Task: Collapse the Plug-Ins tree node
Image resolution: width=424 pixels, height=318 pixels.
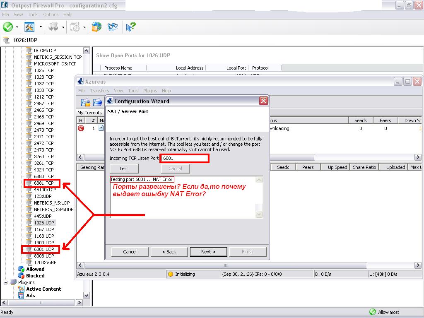Action: [6, 282]
